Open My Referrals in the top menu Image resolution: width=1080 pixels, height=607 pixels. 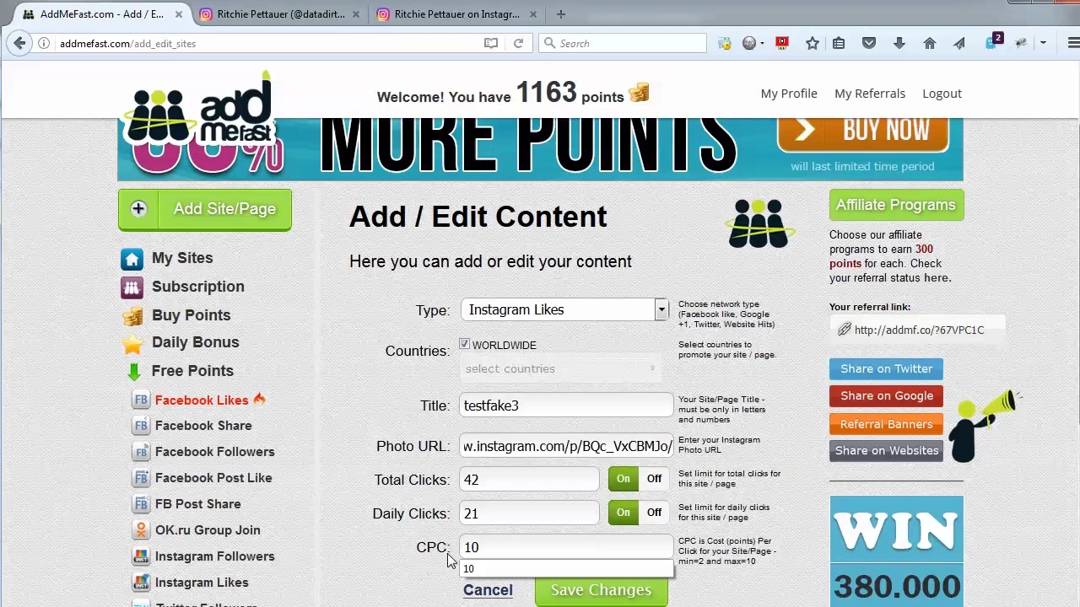[x=870, y=94]
